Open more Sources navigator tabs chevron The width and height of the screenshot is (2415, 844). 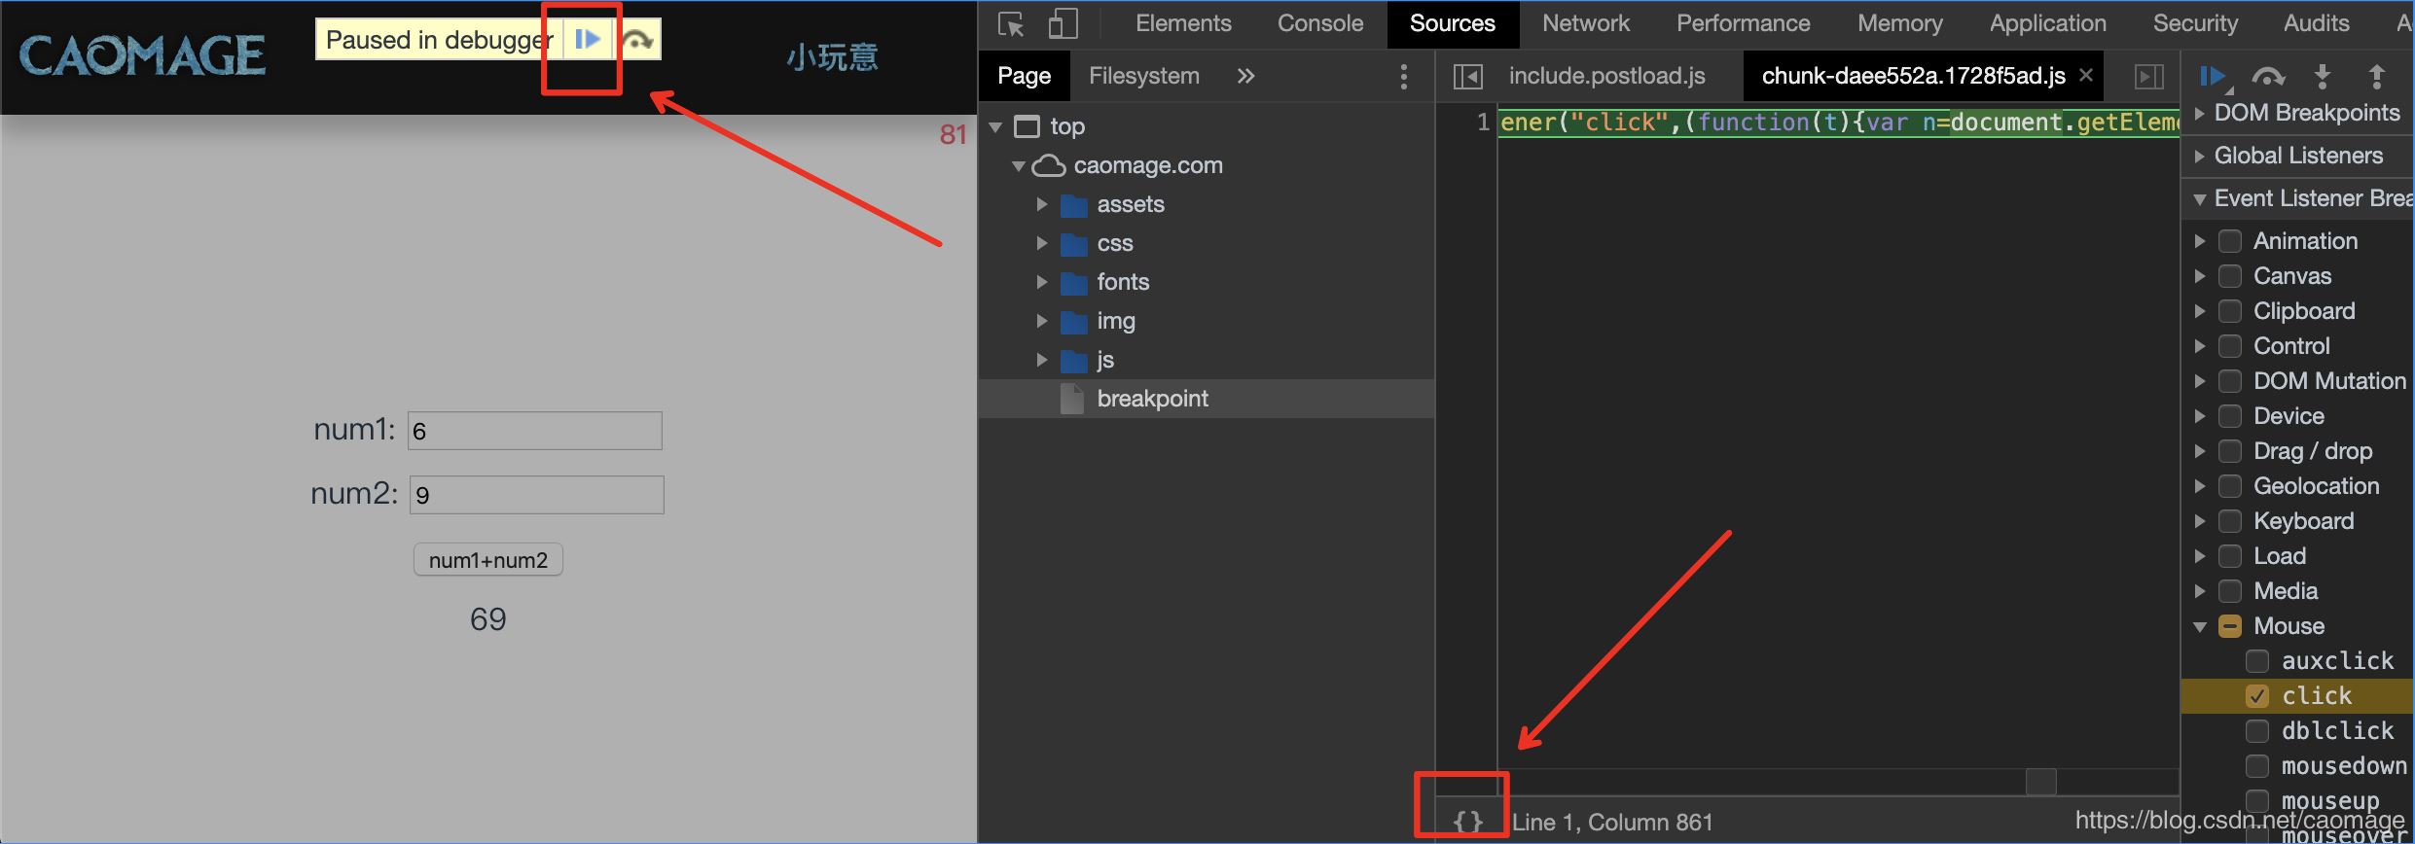click(1245, 76)
